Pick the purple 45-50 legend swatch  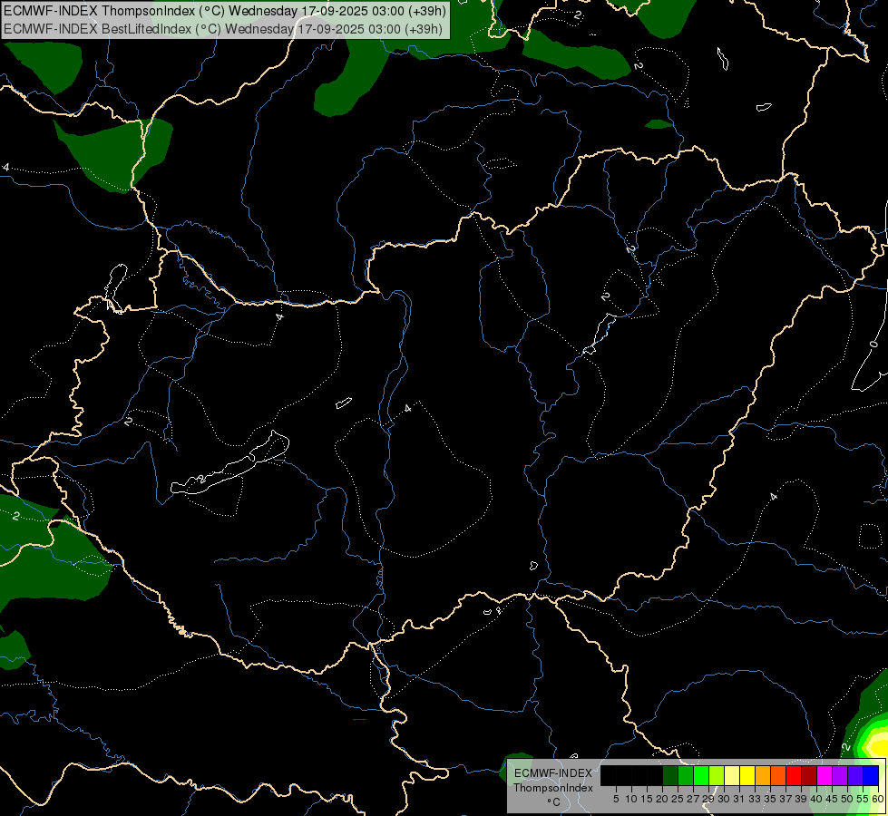(x=840, y=776)
